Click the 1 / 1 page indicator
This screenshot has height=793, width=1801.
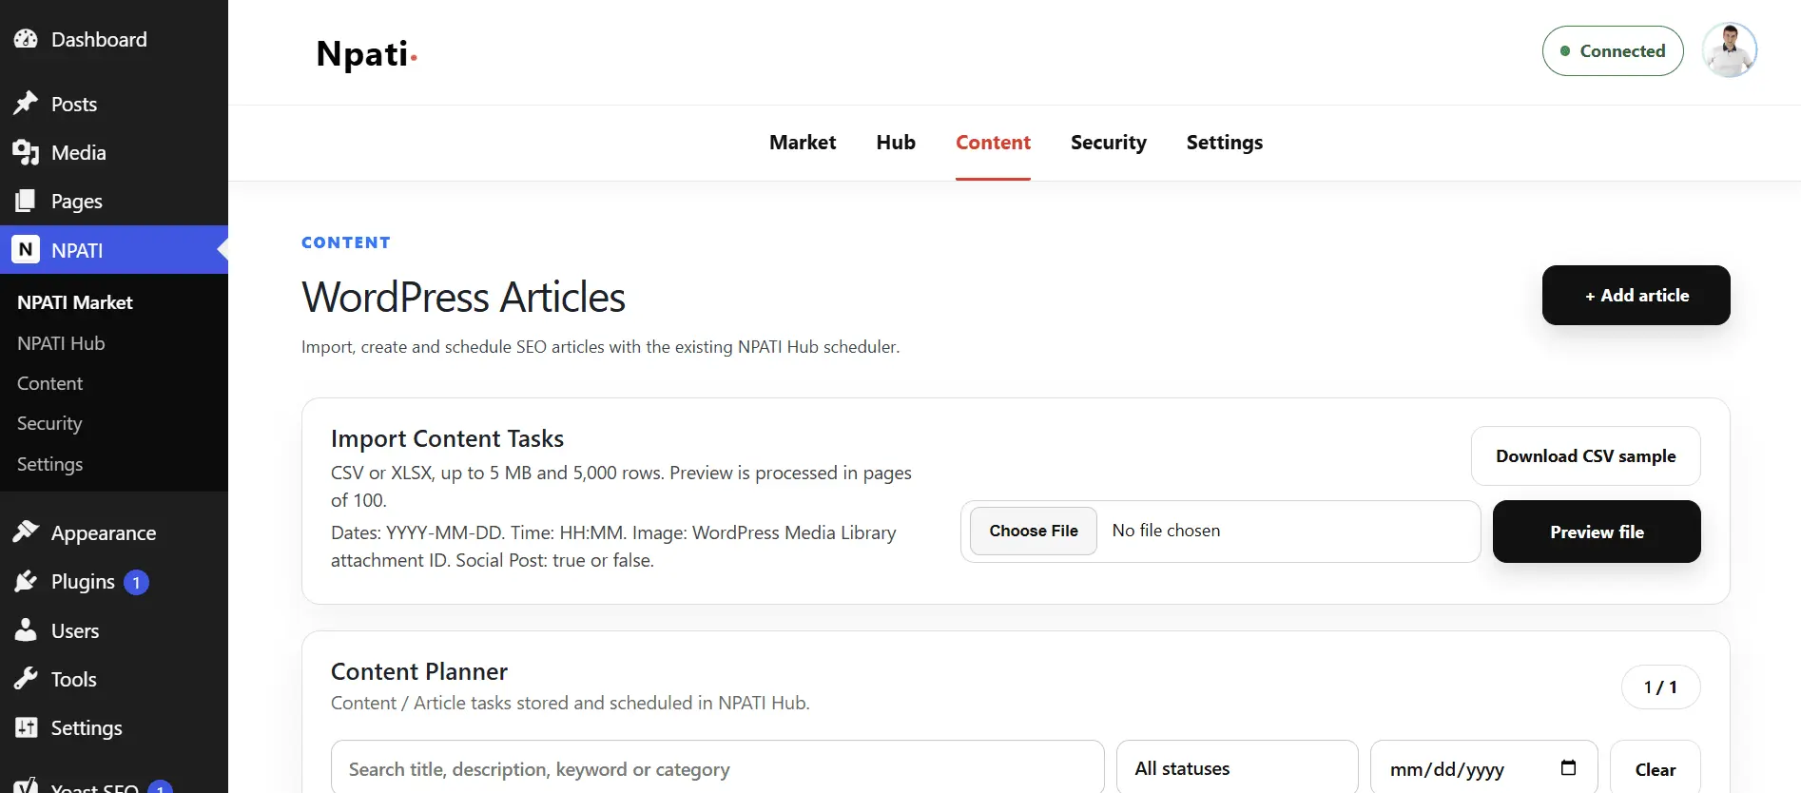[1660, 687]
